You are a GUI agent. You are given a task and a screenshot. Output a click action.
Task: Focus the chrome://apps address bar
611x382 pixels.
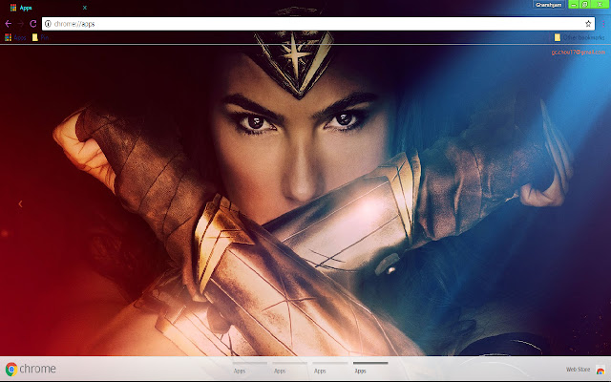[x=318, y=24]
